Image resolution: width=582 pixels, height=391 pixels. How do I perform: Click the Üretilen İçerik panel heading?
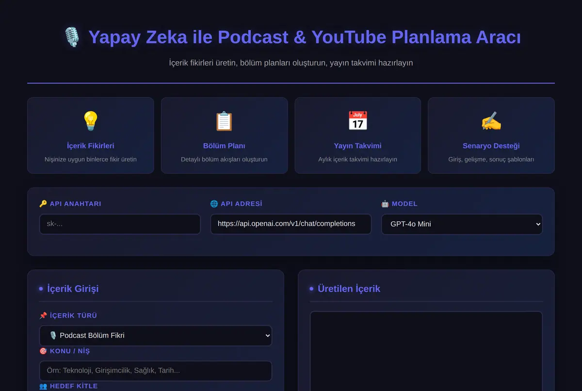(x=349, y=289)
